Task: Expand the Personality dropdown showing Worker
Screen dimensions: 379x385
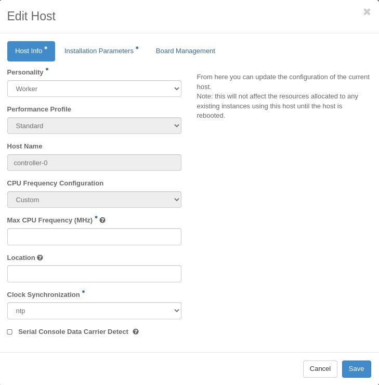Action: (x=94, y=89)
